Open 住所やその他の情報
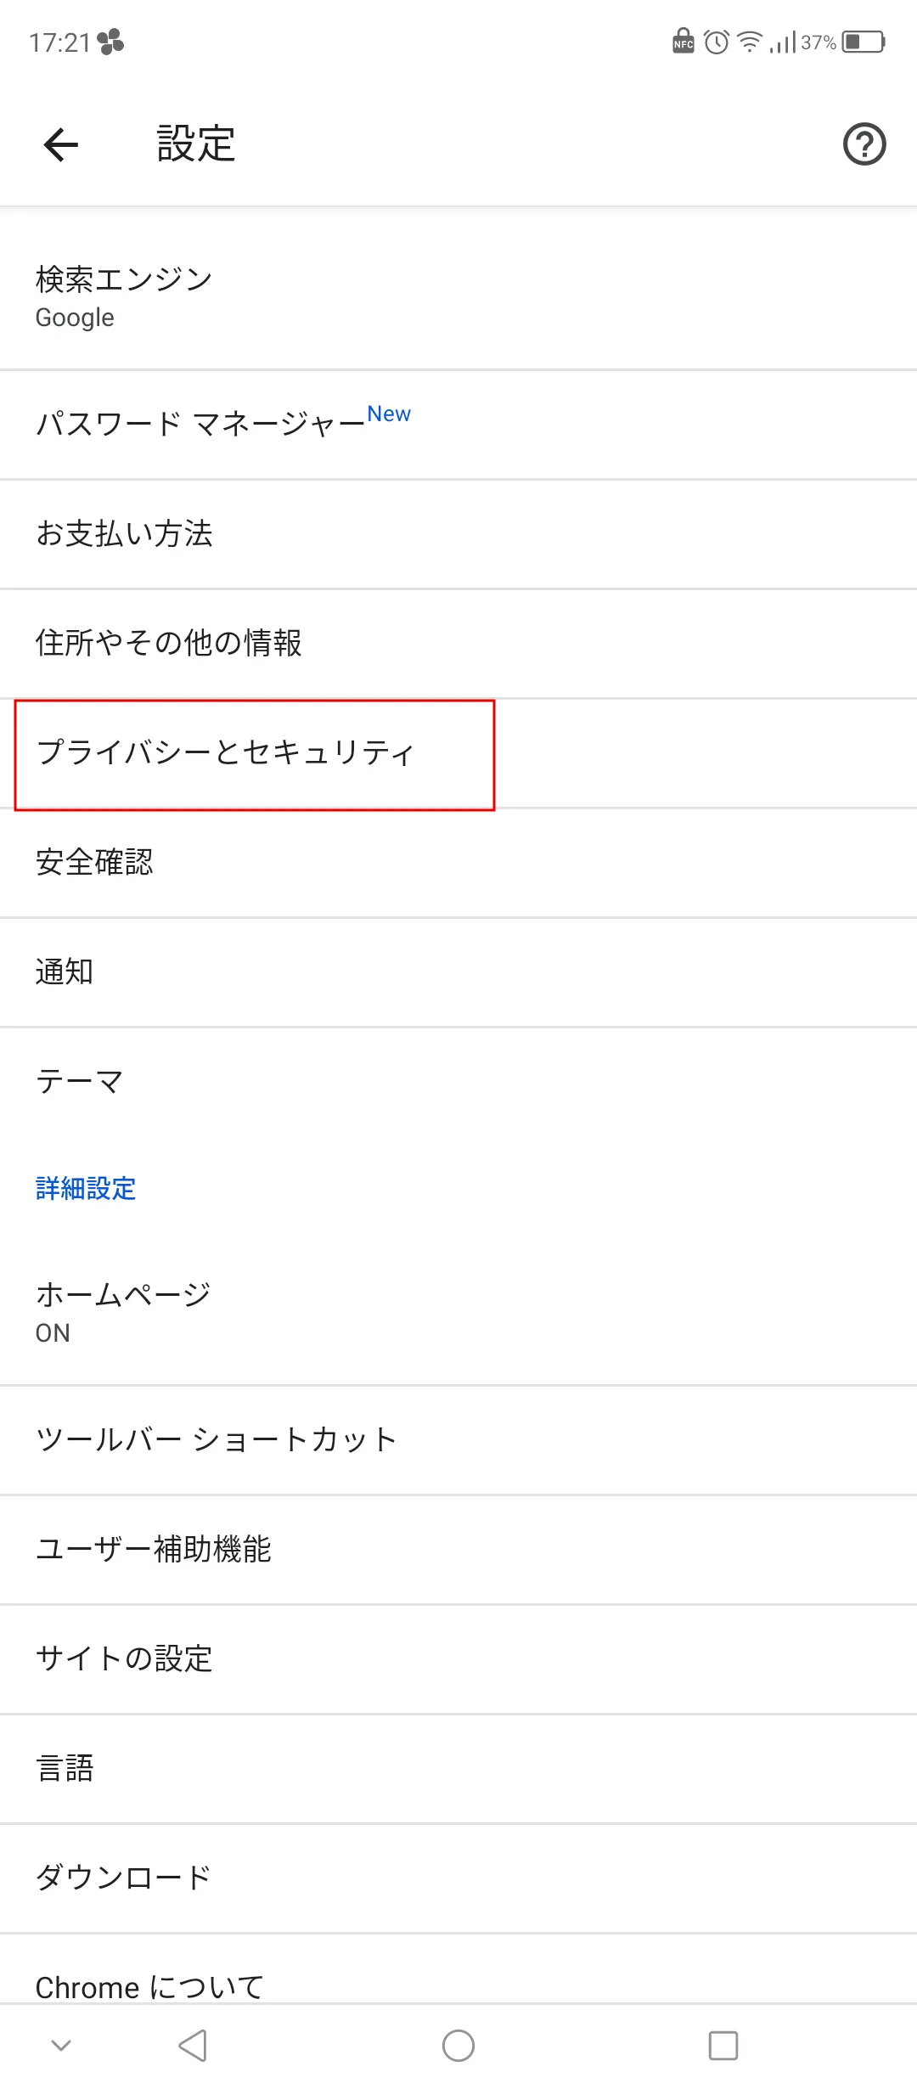The width and height of the screenshot is (917, 2089). 458,643
